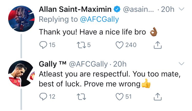Click the Allan Saint-Maximin display name
Screen dimensions: 192x111
click(x=75, y=9)
